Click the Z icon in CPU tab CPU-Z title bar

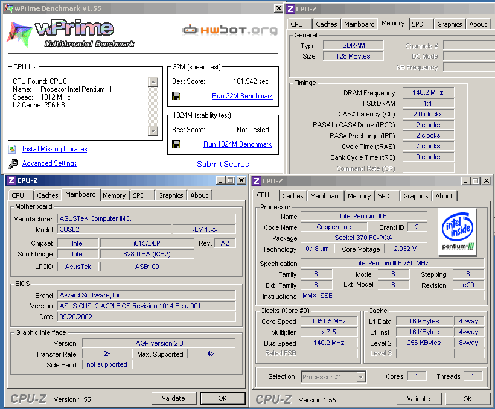(257, 181)
